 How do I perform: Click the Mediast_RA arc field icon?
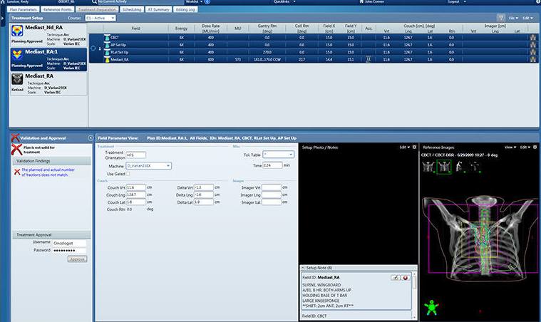click(x=107, y=60)
